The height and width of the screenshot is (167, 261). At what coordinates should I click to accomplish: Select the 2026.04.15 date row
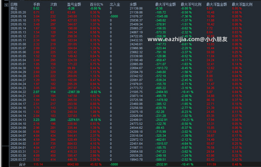18,112
